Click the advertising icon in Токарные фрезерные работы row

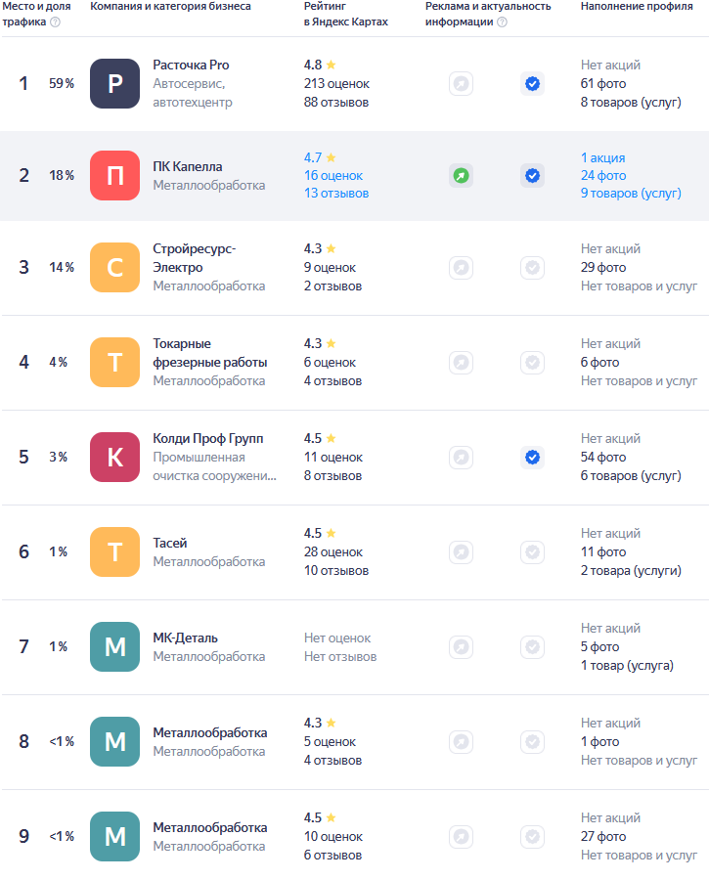(x=461, y=362)
